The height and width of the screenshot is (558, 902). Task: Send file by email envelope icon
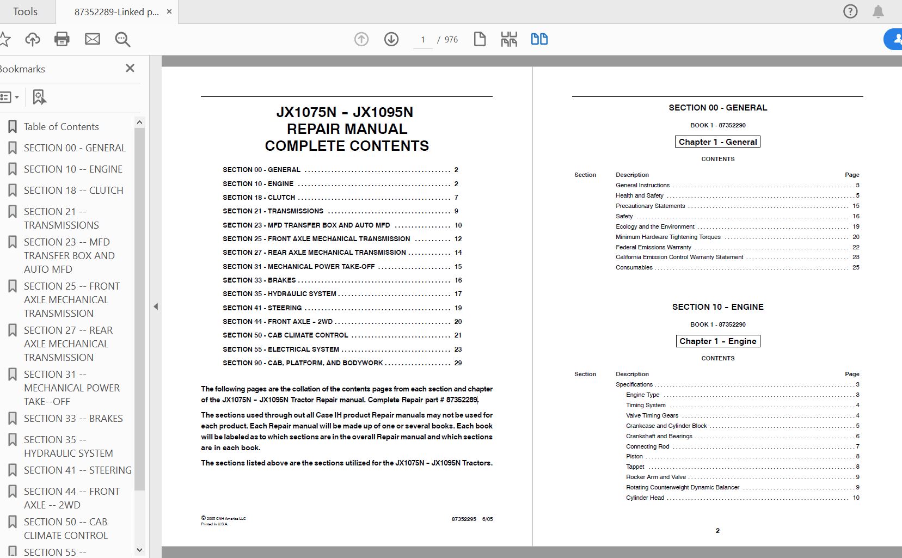point(93,39)
